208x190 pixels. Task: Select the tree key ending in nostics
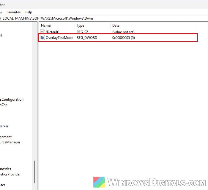[x=5, y=169]
